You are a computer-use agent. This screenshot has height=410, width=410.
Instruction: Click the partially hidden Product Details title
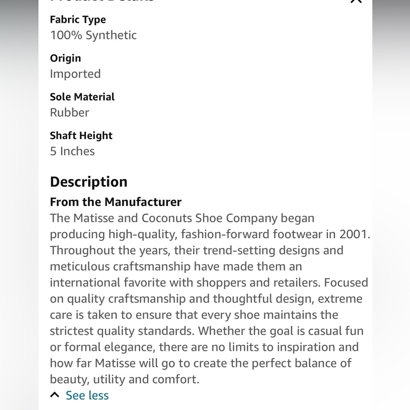pyautogui.click(x=102, y=1)
